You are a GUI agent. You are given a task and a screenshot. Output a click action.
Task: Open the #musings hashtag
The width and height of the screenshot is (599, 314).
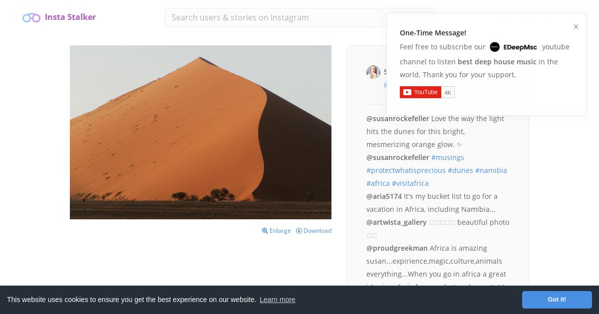tap(448, 157)
